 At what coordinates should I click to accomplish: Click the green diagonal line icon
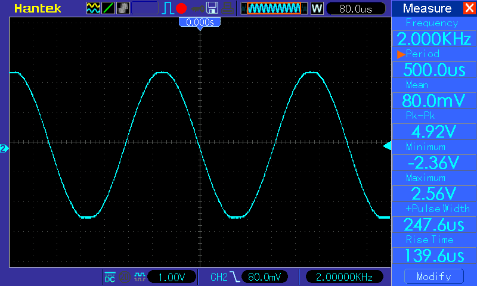pyautogui.click(x=108, y=8)
